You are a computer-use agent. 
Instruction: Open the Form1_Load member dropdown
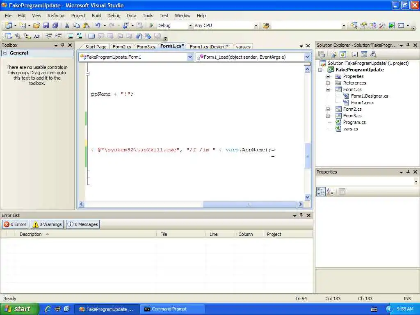click(307, 57)
